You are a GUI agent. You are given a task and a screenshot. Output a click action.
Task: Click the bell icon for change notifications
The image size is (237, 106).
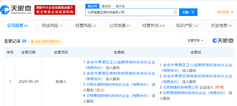tap(32, 42)
